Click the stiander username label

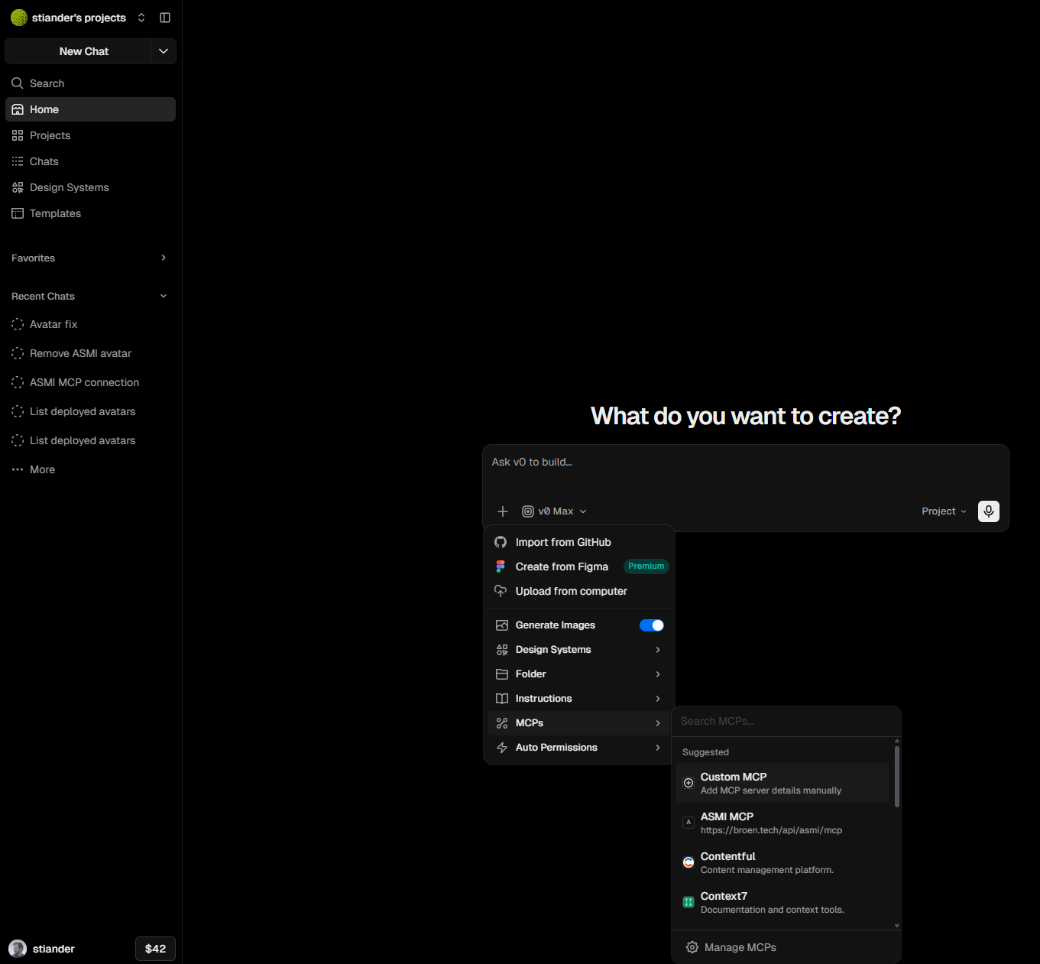pos(53,949)
